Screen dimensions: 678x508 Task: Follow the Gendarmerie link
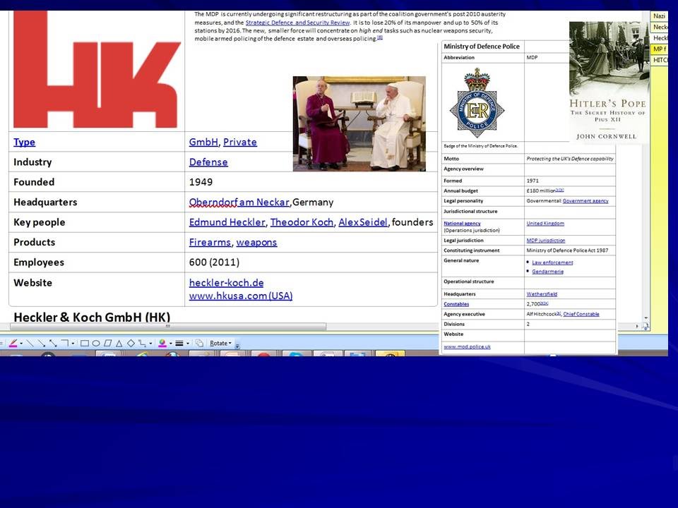[x=547, y=272]
